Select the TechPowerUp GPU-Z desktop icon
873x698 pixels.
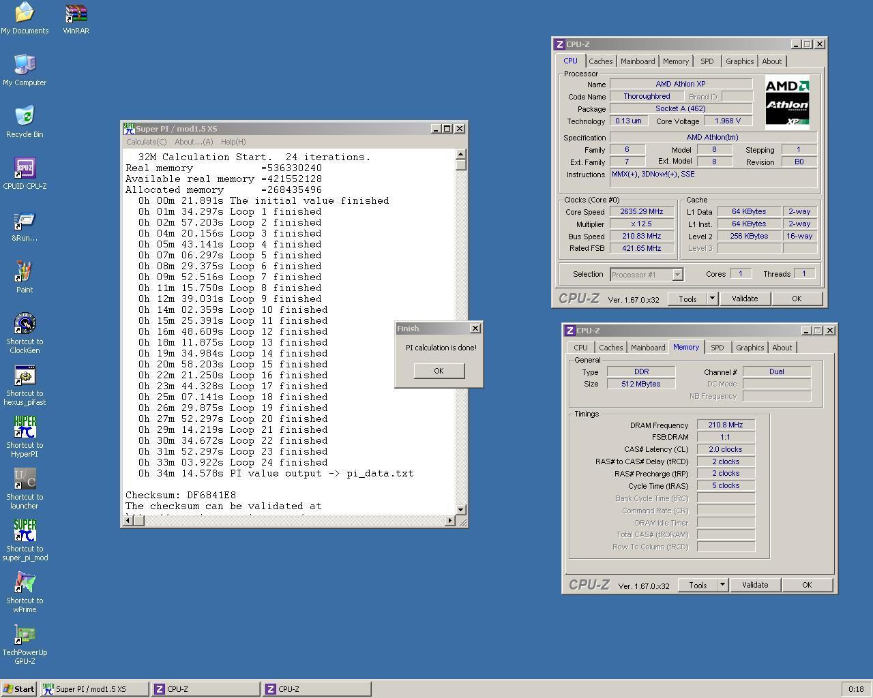point(25,645)
